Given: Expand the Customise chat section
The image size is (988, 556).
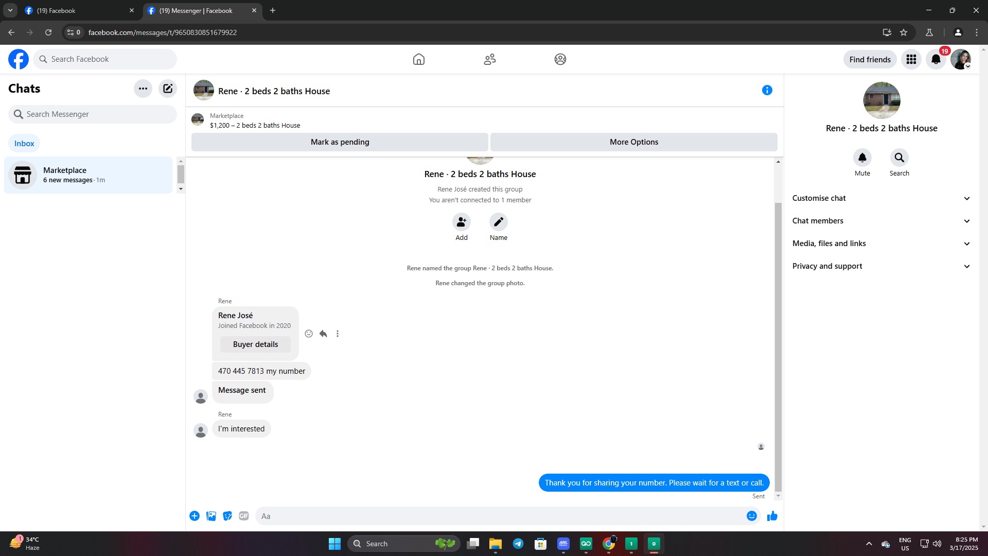Looking at the screenshot, I should pos(881,198).
